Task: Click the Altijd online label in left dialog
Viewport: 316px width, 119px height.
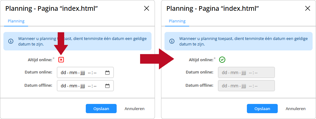Action: click(x=40, y=60)
